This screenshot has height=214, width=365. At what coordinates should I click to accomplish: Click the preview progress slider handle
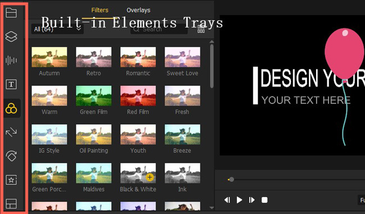point(231,180)
